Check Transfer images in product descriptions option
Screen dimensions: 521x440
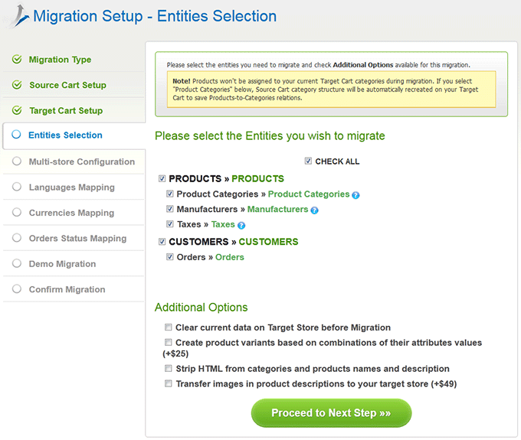pos(169,383)
